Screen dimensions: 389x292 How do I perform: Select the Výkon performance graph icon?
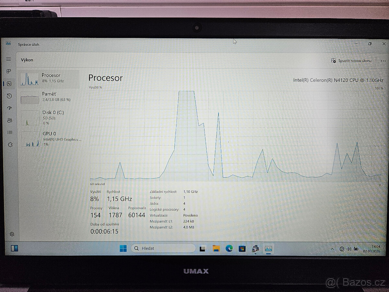coord(9,84)
